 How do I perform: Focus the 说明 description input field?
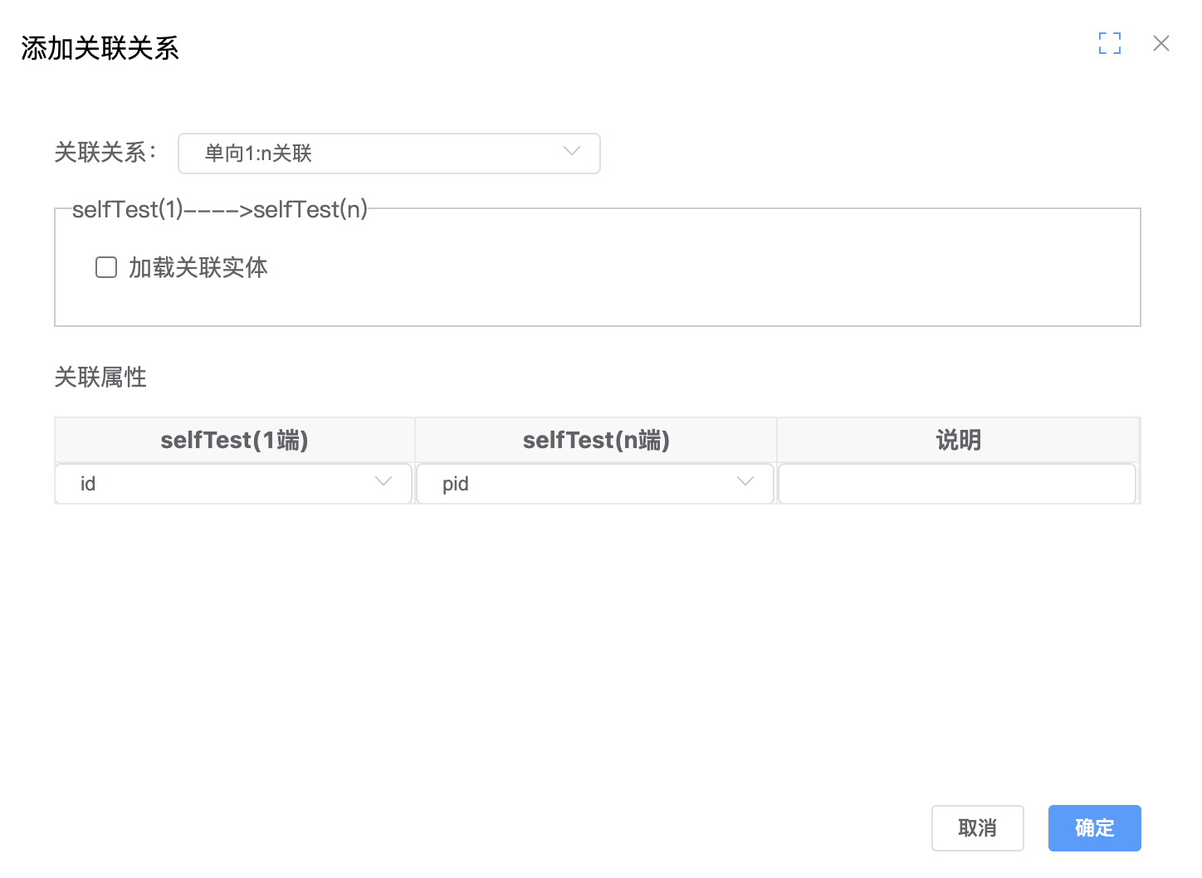[x=956, y=484]
